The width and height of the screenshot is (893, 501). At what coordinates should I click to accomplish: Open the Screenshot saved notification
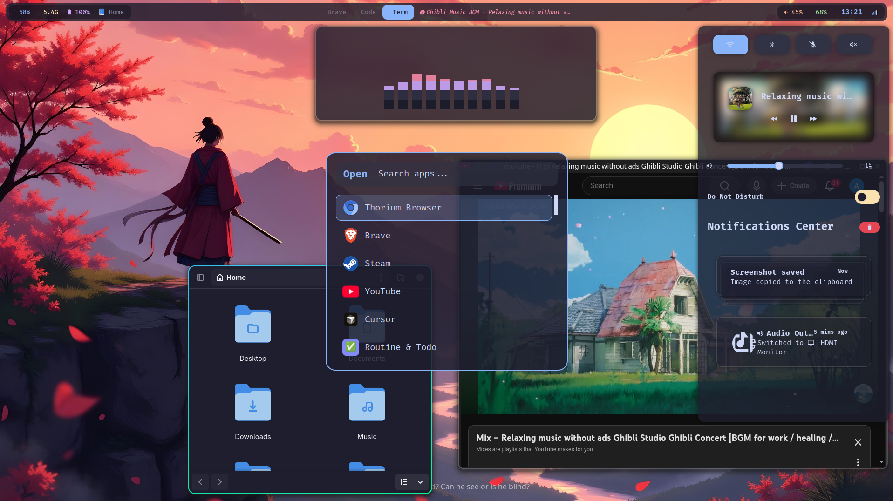(x=793, y=277)
